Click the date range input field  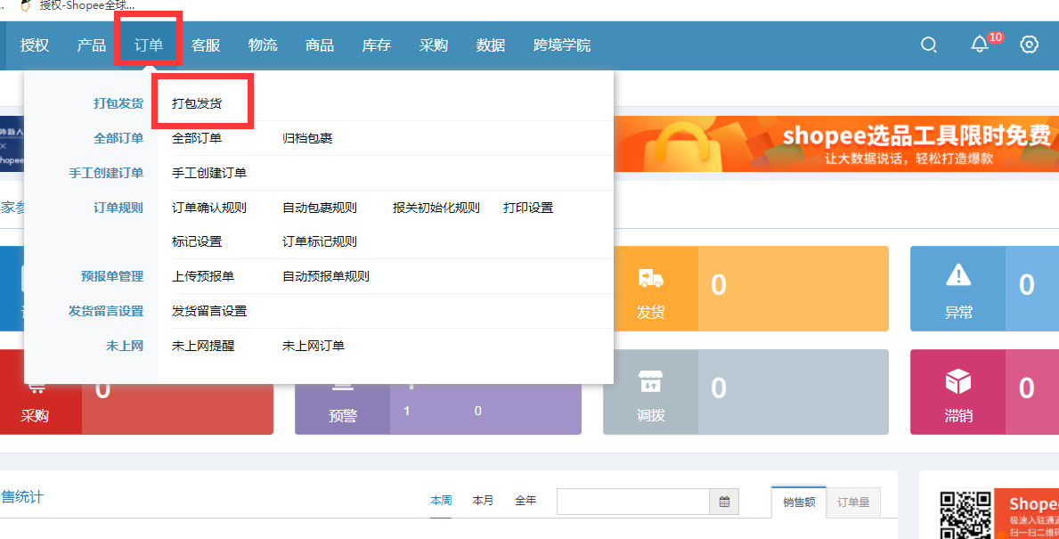(633, 502)
